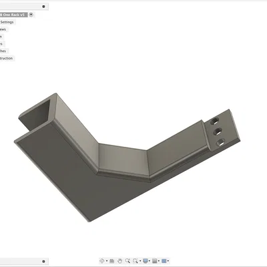Select the browser row ending in 'ches'
The width and height of the screenshot is (267, 267).
[3, 51]
